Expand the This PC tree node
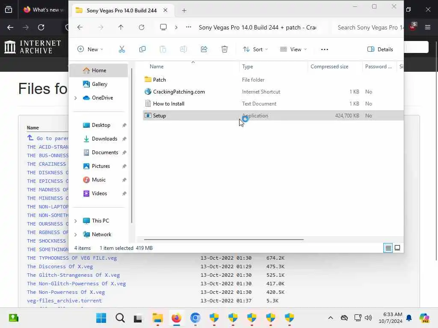 coord(75,221)
